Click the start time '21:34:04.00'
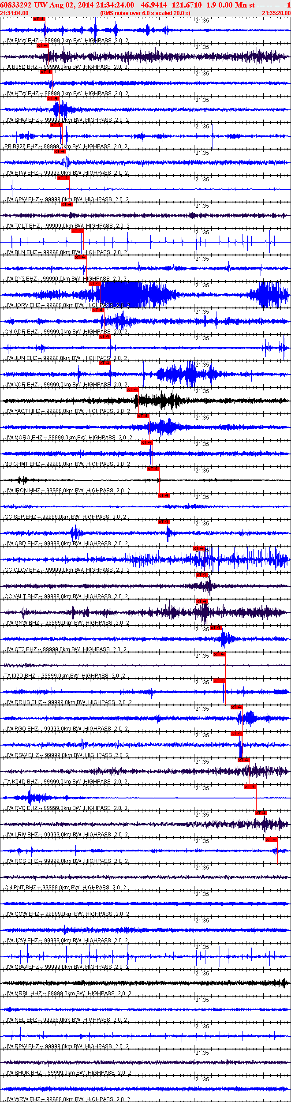Screen dimensions: 291x1102 pyautogui.click(x=15, y=13)
